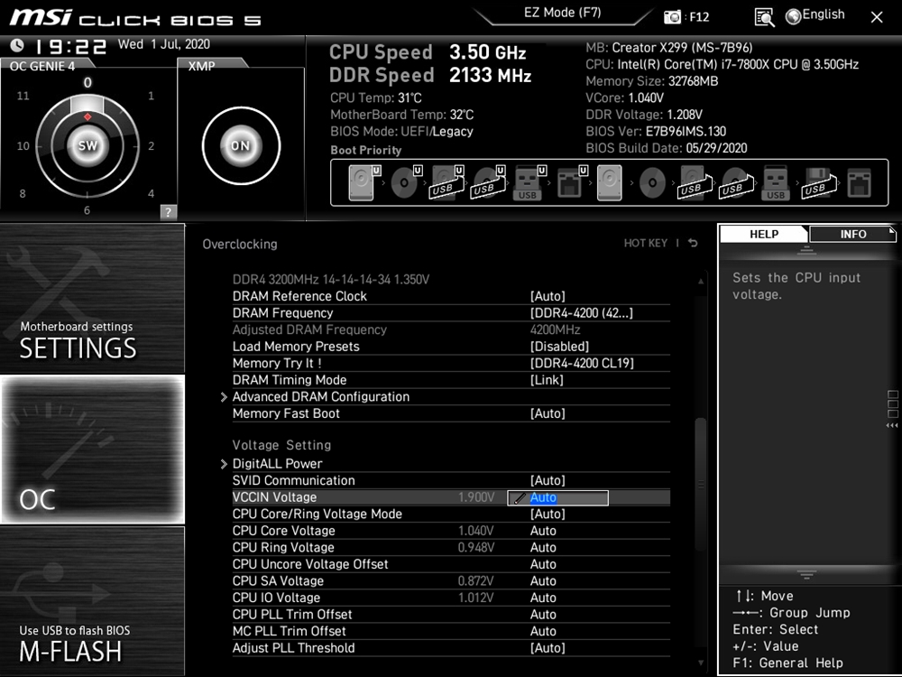
Task: Switch to the INFO tab
Action: (853, 234)
